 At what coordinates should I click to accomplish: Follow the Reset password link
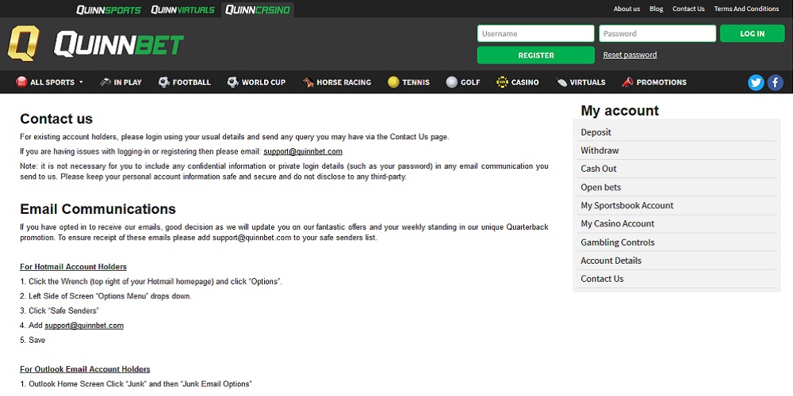click(x=630, y=55)
